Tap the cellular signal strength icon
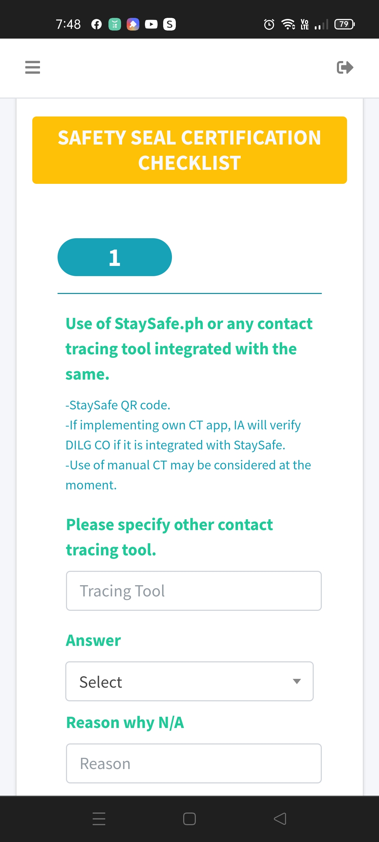This screenshot has width=379, height=842. [x=321, y=24]
